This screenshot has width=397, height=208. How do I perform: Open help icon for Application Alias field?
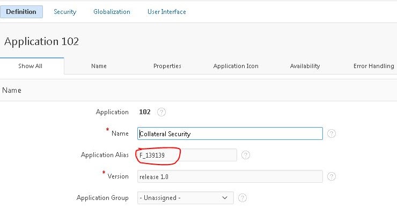coord(245,155)
